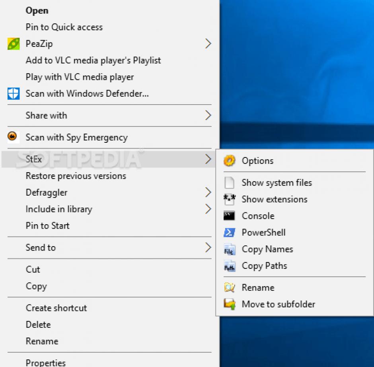Click the Copy Names file icon
The image size is (374, 367).
230,249
